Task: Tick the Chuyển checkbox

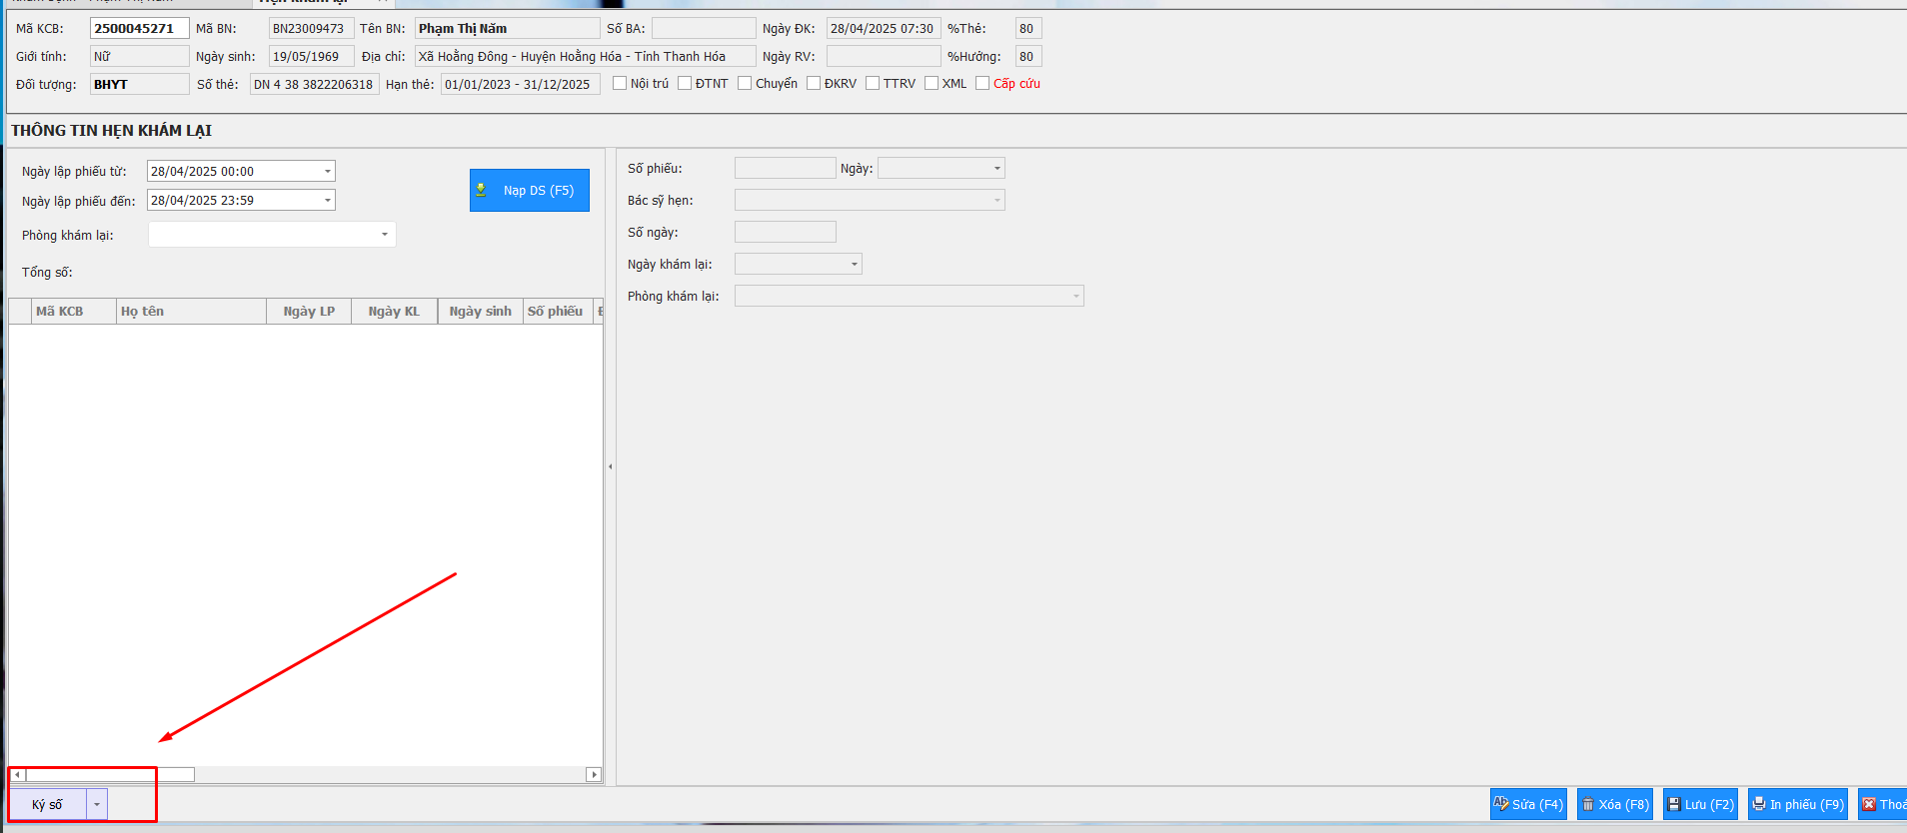Action: pyautogui.click(x=745, y=83)
